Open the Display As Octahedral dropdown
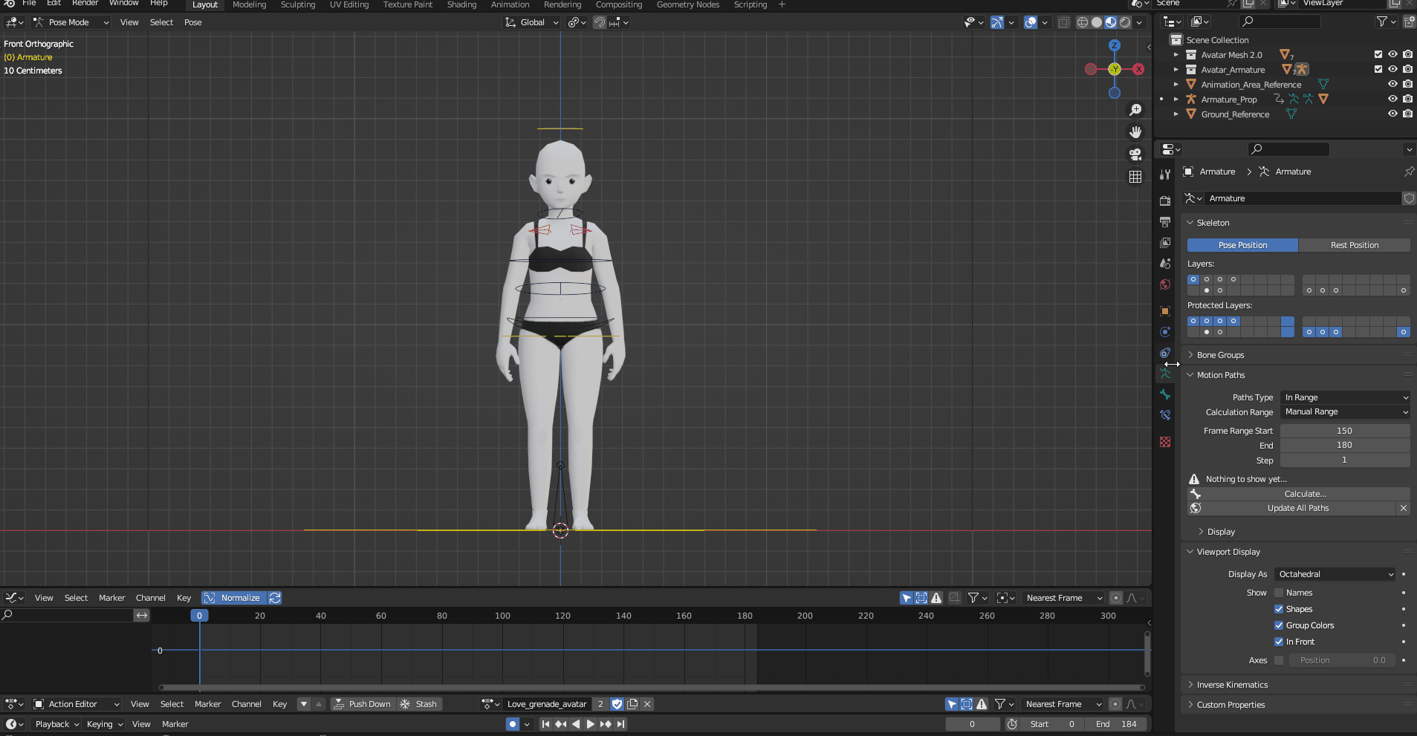The image size is (1417, 736). click(1335, 574)
